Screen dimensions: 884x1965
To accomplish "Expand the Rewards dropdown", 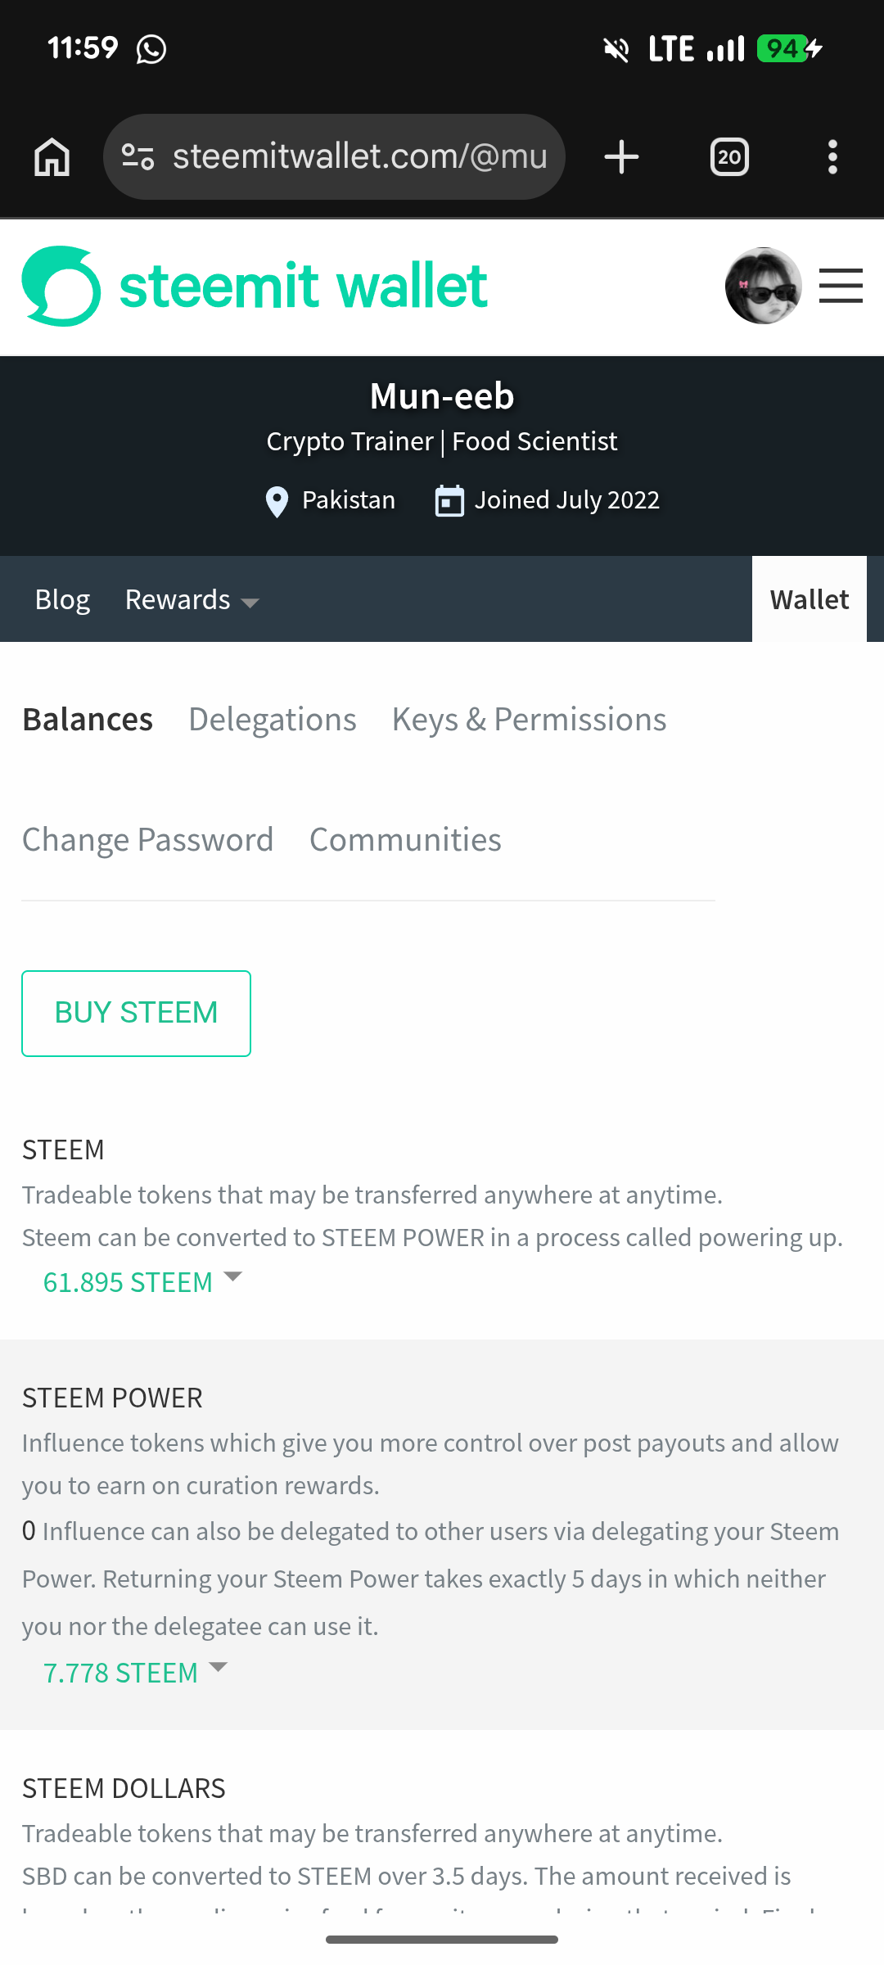I will point(192,600).
